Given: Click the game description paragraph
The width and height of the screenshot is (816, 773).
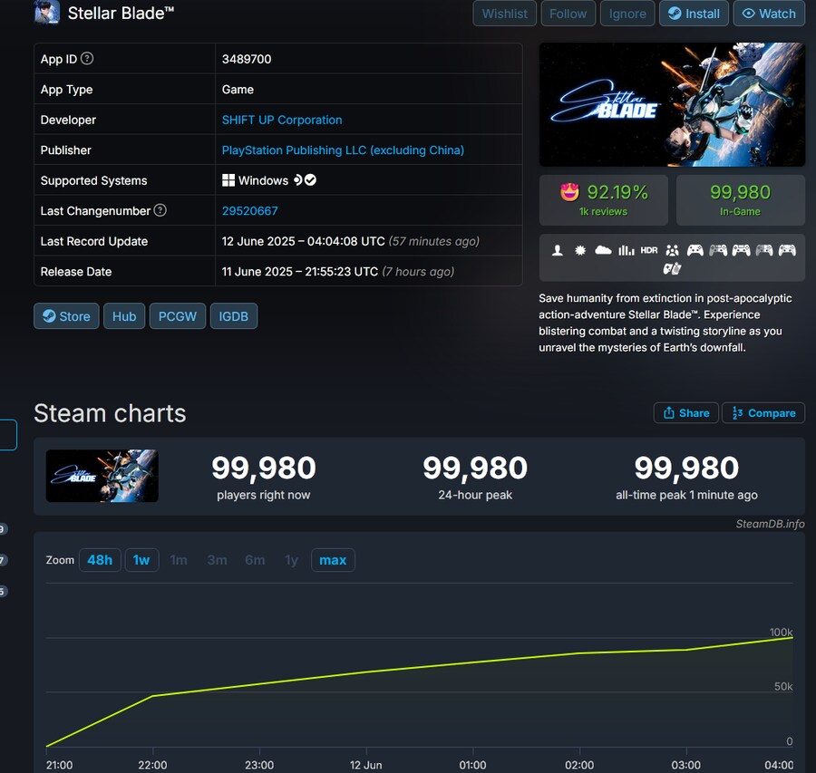Looking at the screenshot, I should [665, 323].
